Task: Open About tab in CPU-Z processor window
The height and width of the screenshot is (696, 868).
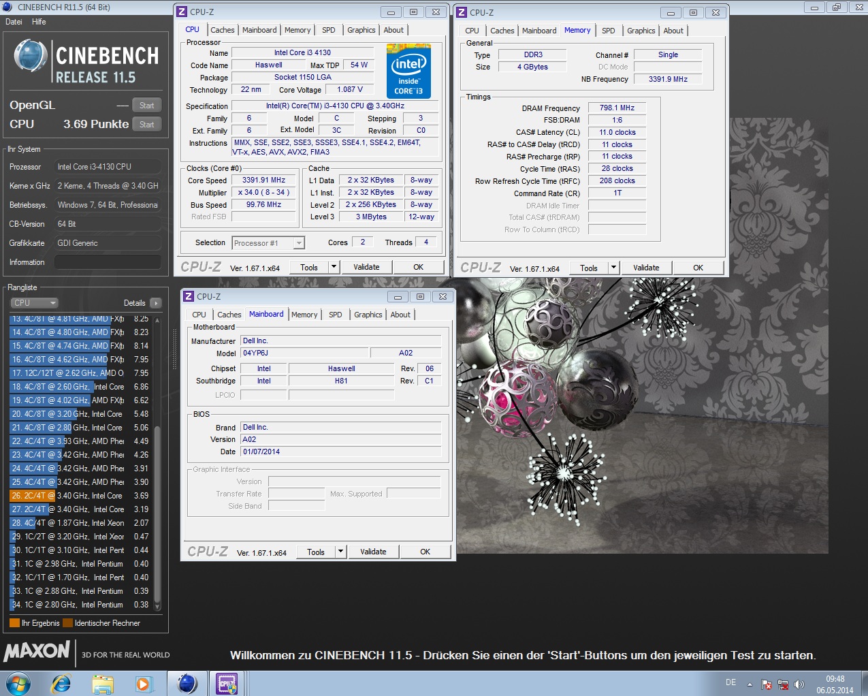Action: (393, 30)
